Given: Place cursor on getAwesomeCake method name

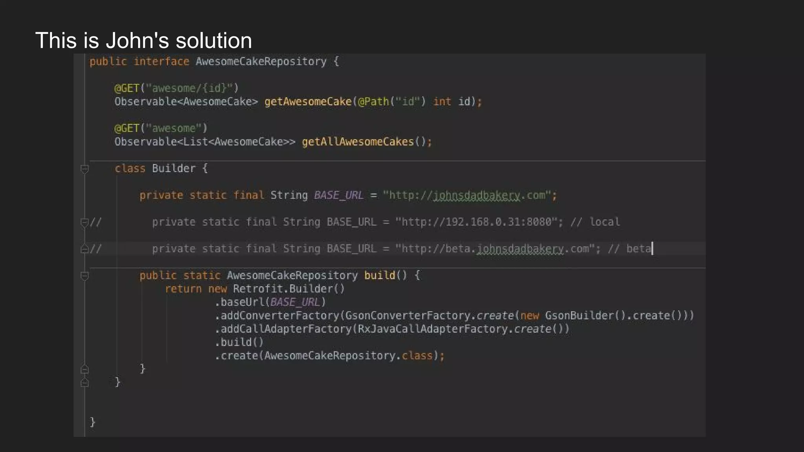Looking at the screenshot, I should [x=308, y=102].
